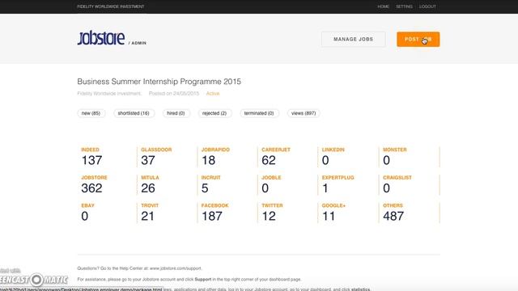
Task: Click the Admin label beside the logo
Action: point(138,43)
